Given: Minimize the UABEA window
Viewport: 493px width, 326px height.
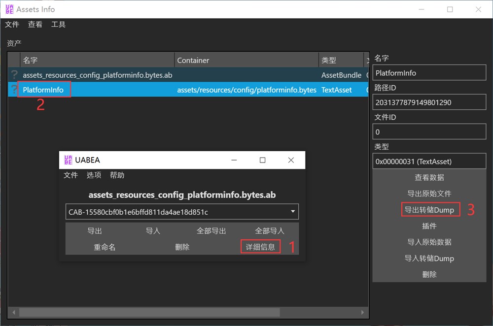Looking at the screenshot, I should point(234,160).
